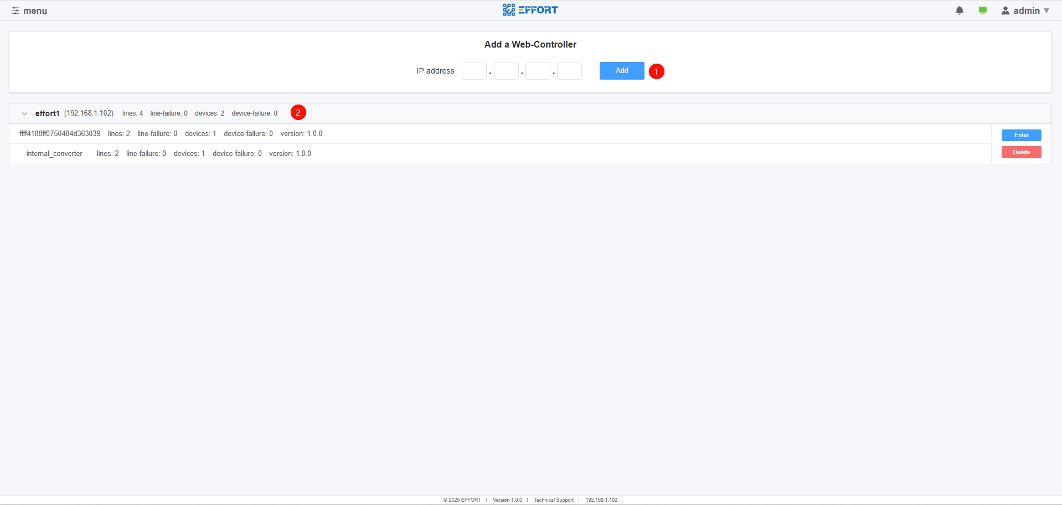
Task: Click the admin user avatar icon
Action: click(x=1006, y=11)
